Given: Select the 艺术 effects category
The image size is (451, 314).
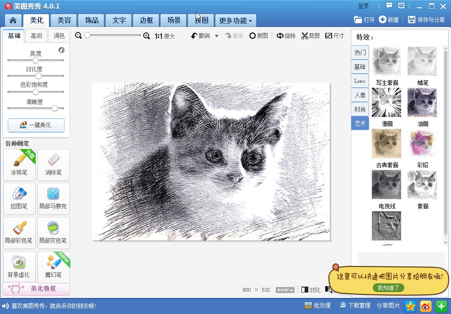Looking at the screenshot, I should [360, 123].
